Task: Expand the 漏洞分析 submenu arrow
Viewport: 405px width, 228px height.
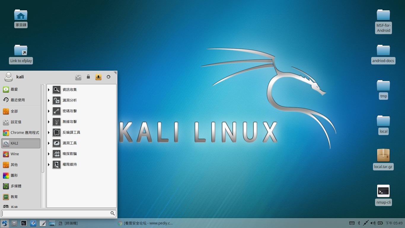Action: tap(49, 100)
